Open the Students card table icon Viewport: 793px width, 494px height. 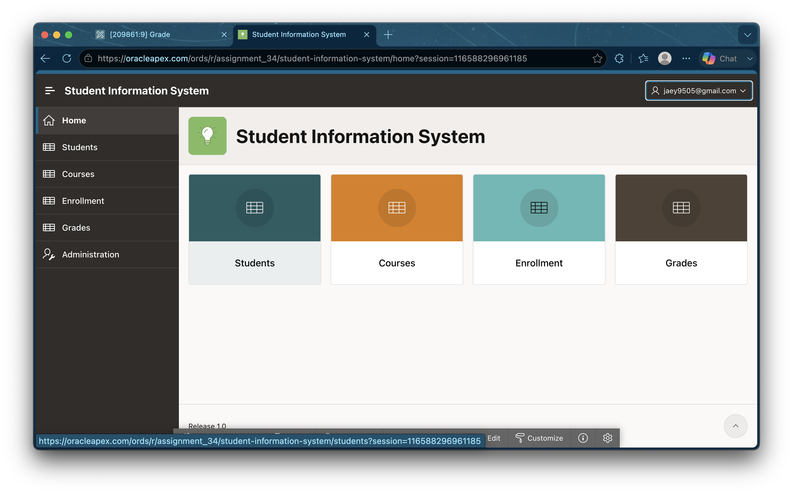255,208
